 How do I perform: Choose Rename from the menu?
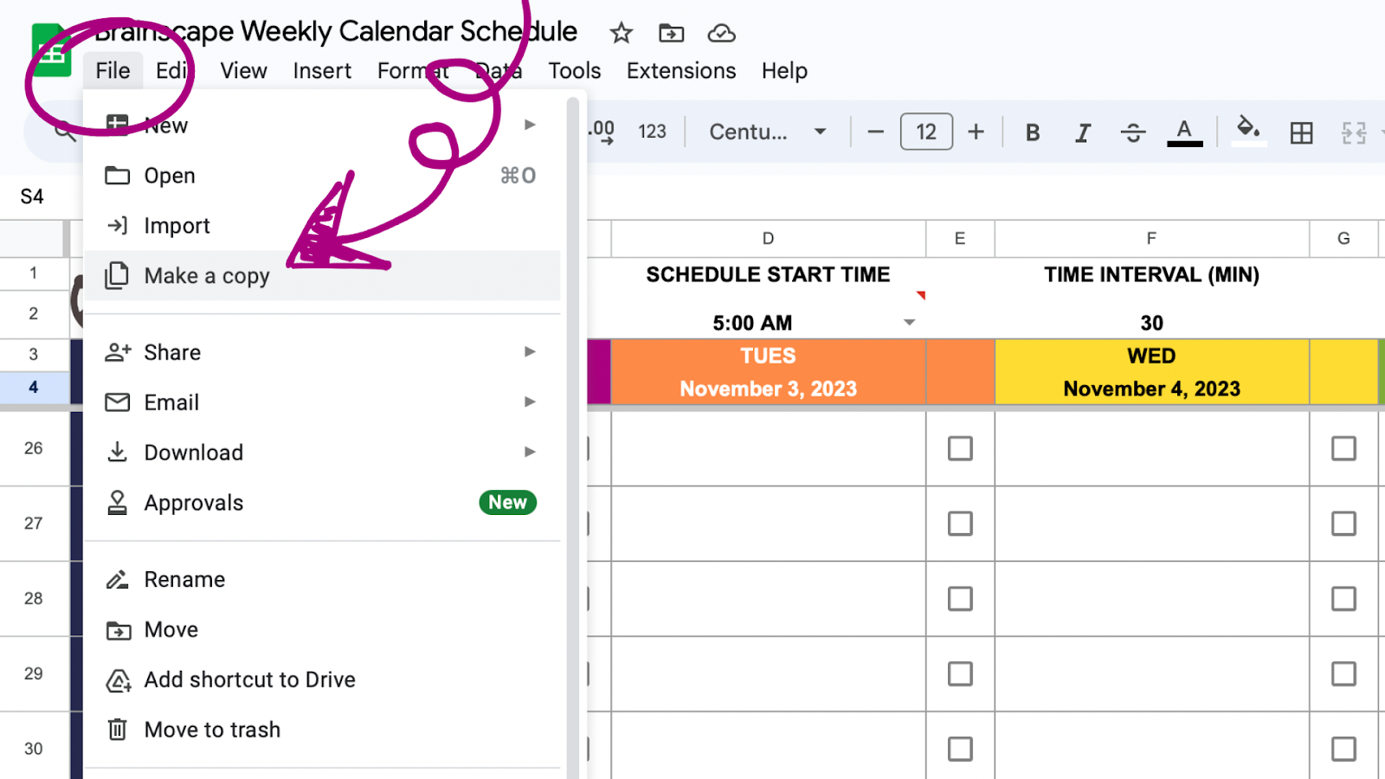tap(184, 578)
